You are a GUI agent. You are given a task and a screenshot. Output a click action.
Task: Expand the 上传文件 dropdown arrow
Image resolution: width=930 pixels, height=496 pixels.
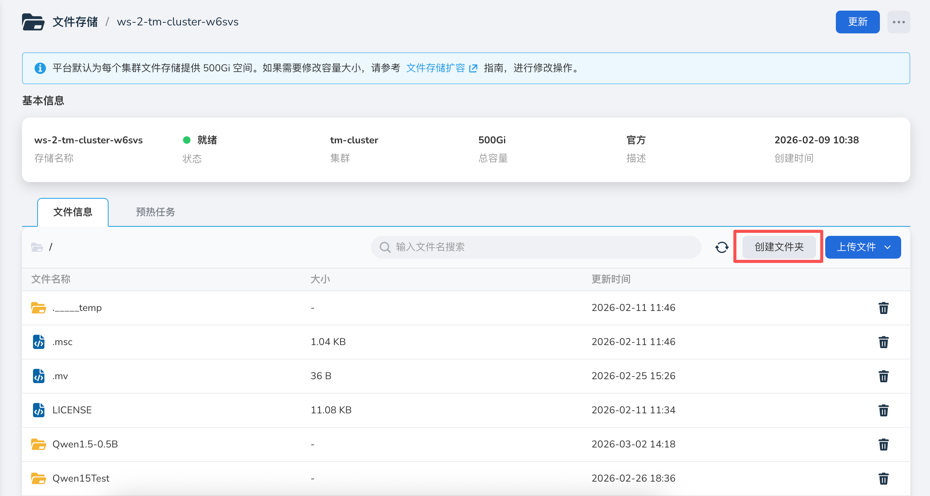pos(887,247)
